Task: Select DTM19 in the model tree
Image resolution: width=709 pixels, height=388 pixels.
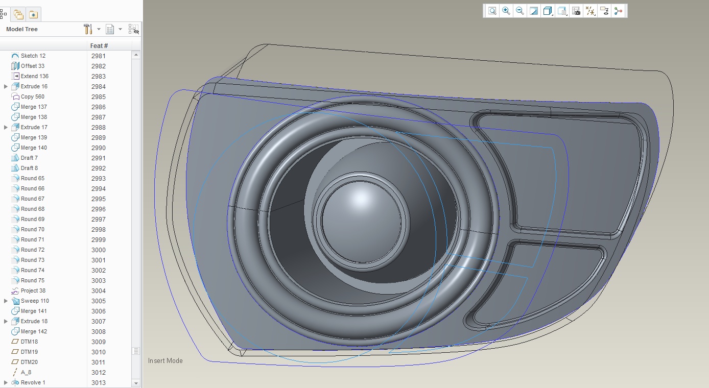Action: [29, 352]
